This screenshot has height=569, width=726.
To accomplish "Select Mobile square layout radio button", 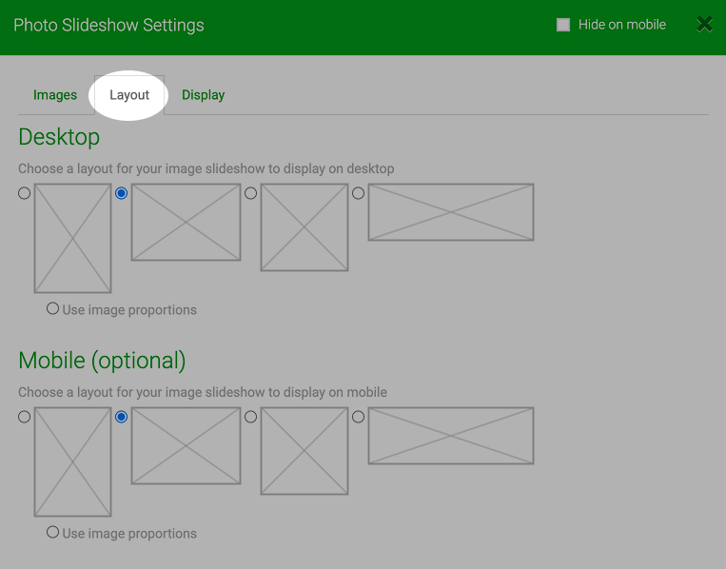I will point(250,417).
